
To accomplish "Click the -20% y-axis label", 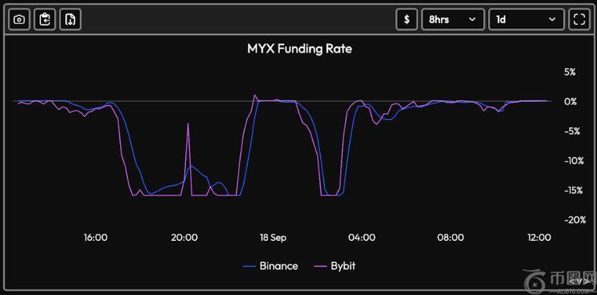I will point(575,220).
